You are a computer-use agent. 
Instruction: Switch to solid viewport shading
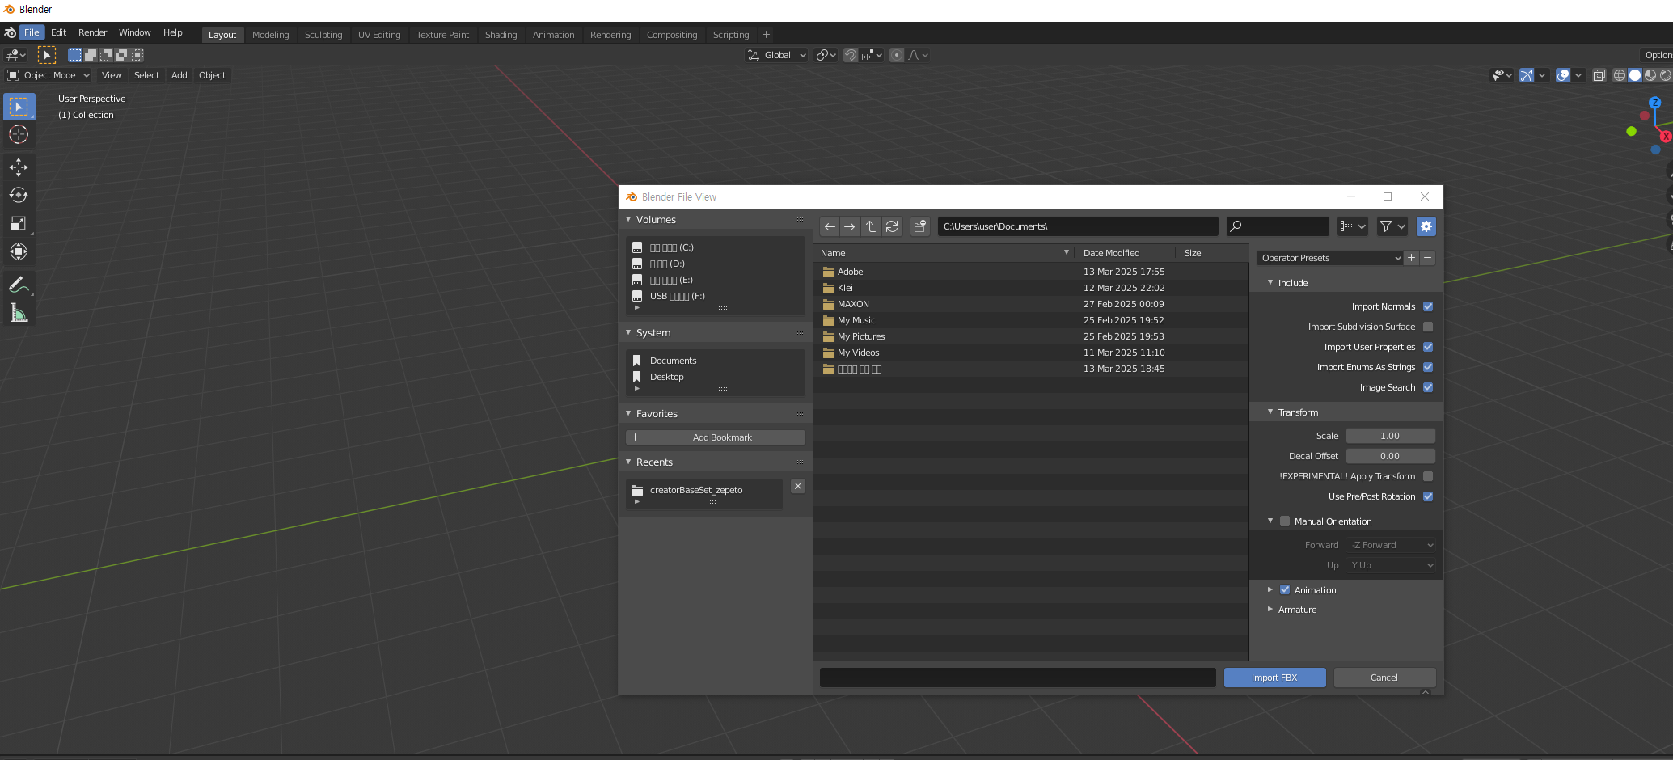click(1635, 75)
